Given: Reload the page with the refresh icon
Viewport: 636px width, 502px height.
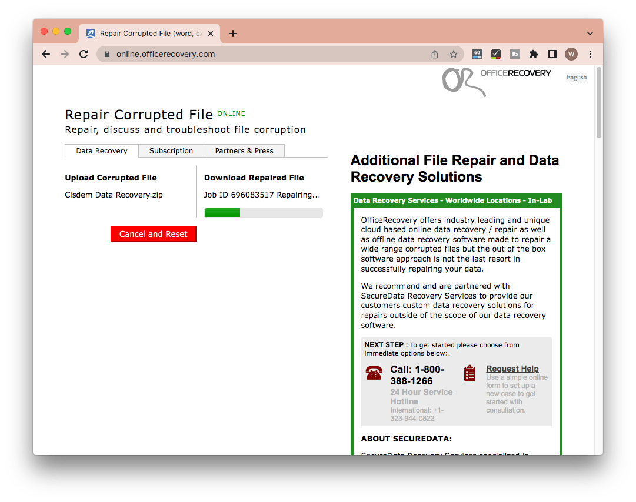Looking at the screenshot, I should [x=84, y=54].
